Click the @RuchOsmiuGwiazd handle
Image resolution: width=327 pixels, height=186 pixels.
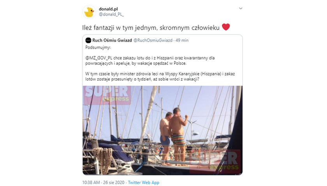pos(153,40)
